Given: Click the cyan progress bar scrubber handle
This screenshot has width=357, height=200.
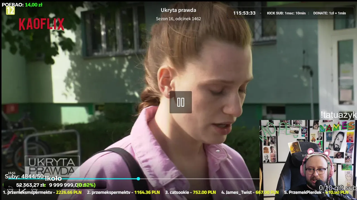Looking at the screenshot, I should tap(138, 179).
